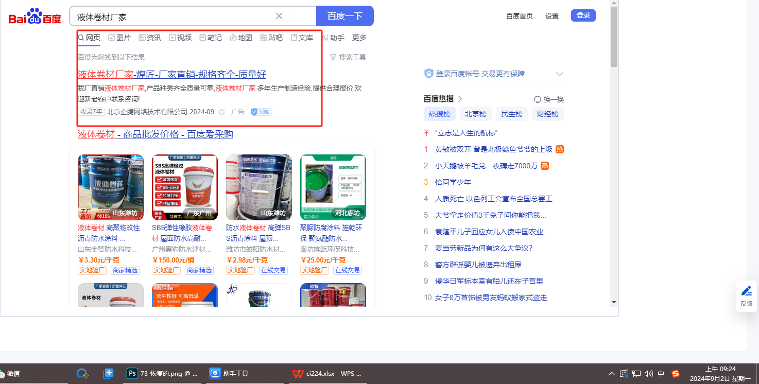Viewport: 759px width, 384px height.
Task: Open the 液体卷材厂家-焊匠 ad result link
Action: coord(172,74)
